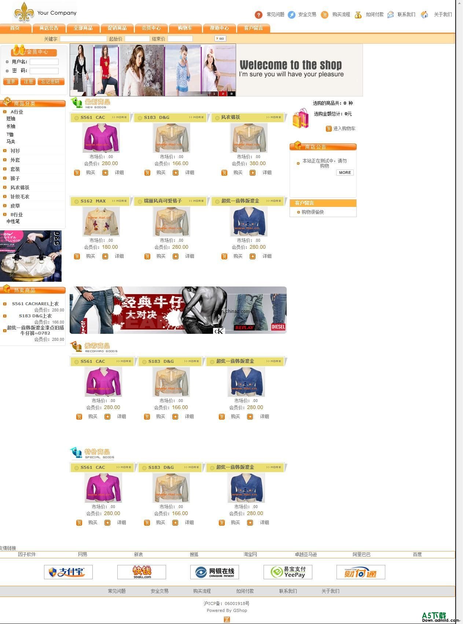Viewport: 463px width, 624px height.
Task: Click the 忘记密码 button
Action: pos(51,82)
